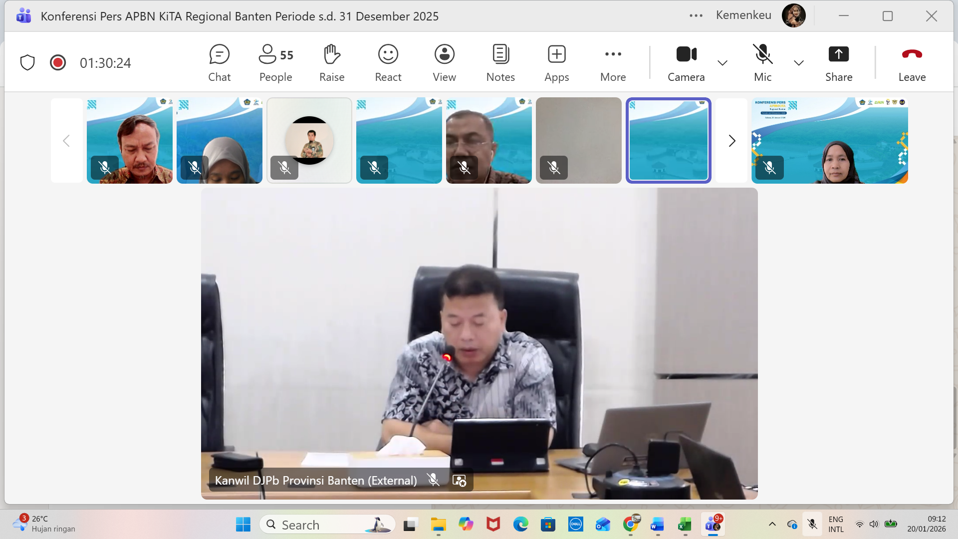This screenshot has width=958, height=539.
Task: Open the Apps add-ins button
Action: tap(556, 63)
